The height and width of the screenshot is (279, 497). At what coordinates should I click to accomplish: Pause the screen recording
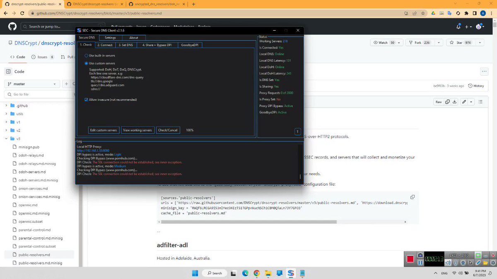(x=420, y=262)
